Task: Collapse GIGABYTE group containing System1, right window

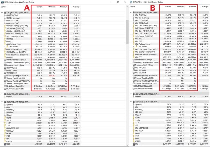Action: click(131, 102)
